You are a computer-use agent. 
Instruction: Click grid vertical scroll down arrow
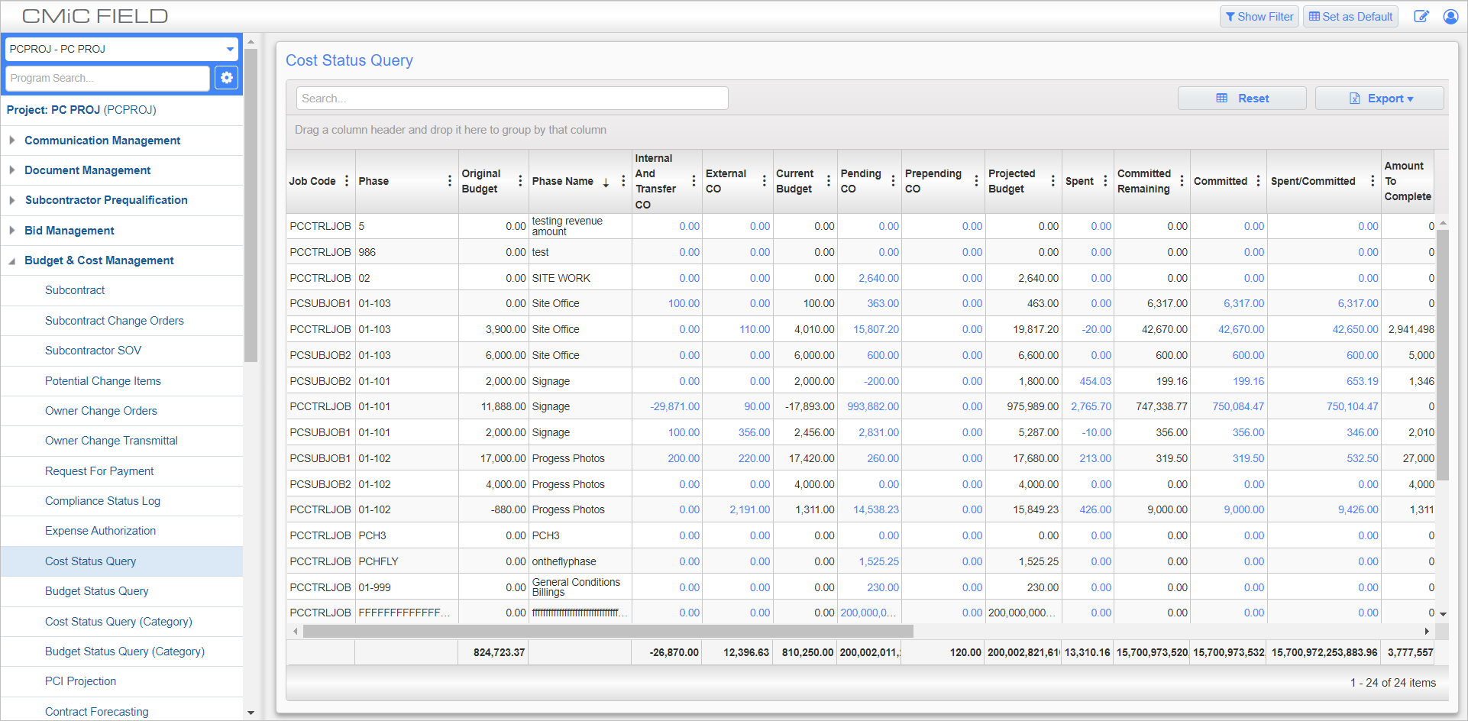[1443, 614]
